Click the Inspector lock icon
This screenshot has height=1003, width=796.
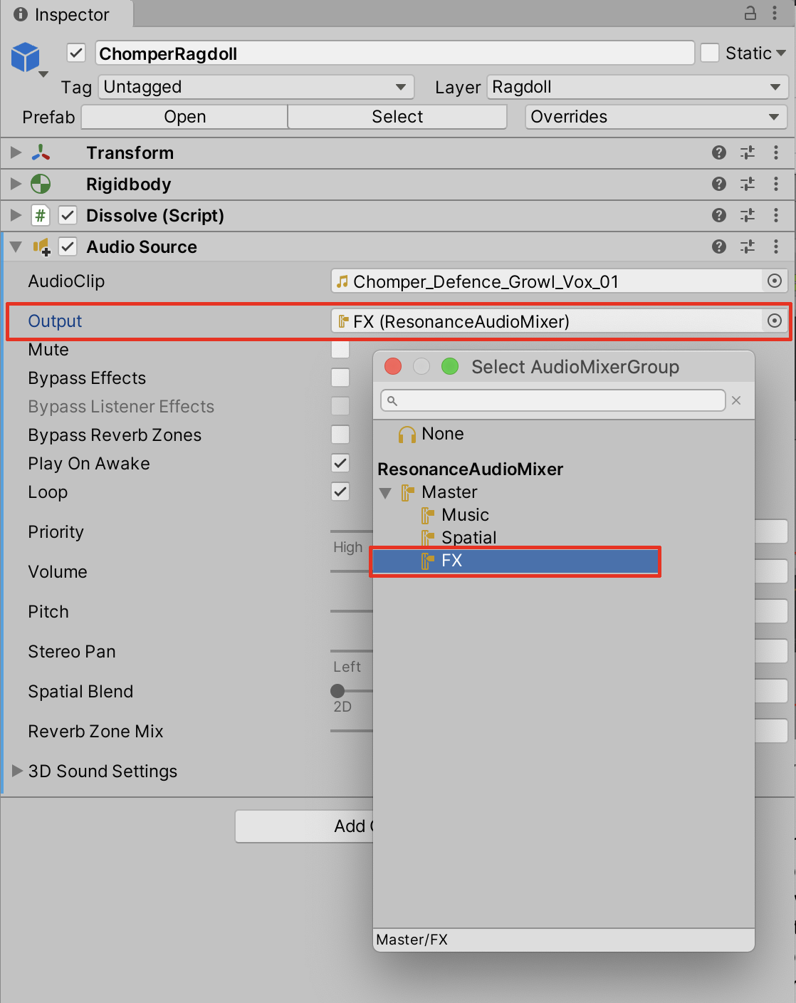750,13
